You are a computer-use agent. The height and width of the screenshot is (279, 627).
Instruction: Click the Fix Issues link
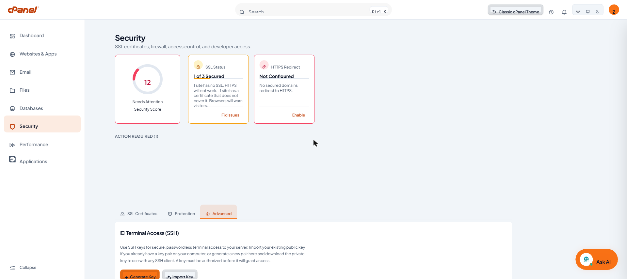[230, 115]
